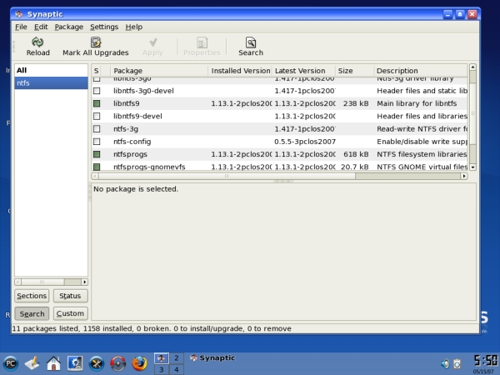Click the volume speaker tray icon
The image size is (500, 375).
[x=445, y=363]
